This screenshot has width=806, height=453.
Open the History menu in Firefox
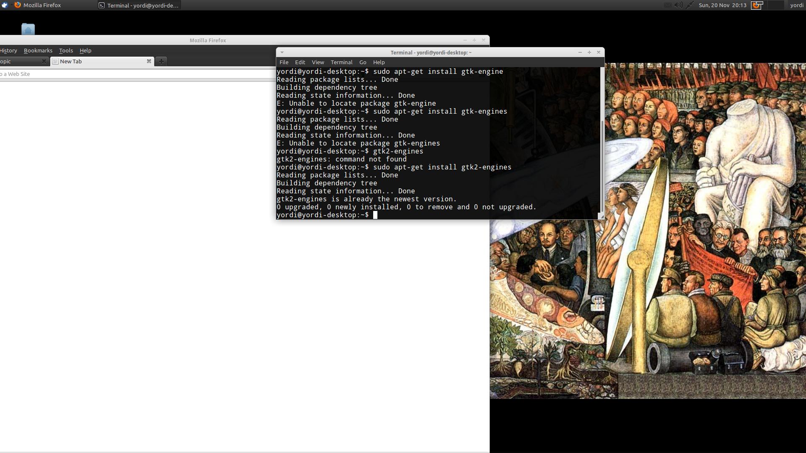pyautogui.click(x=8, y=50)
